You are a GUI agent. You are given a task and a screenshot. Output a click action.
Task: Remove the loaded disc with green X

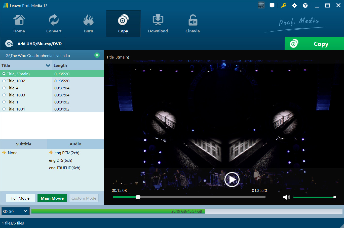coord(97,55)
